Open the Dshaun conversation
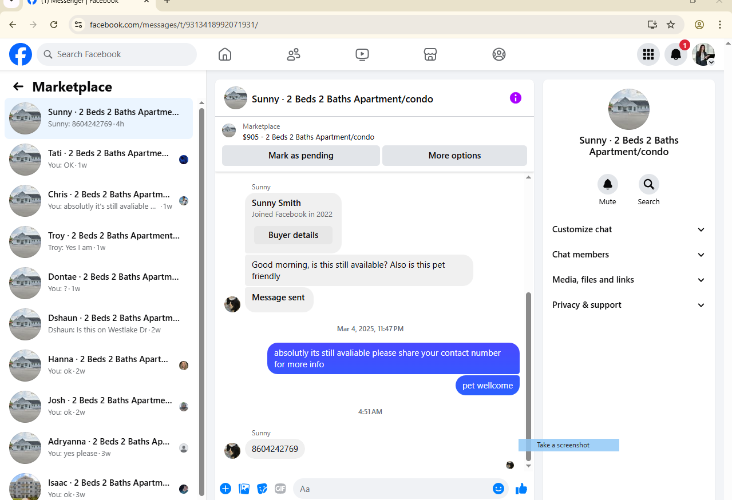Screen dimensions: 732x500 [98, 324]
